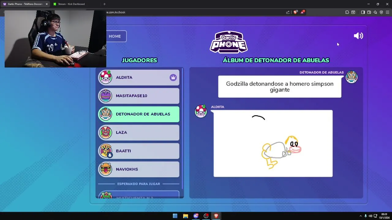Open ALDIITA's drawing in the album

click(273, 143)
